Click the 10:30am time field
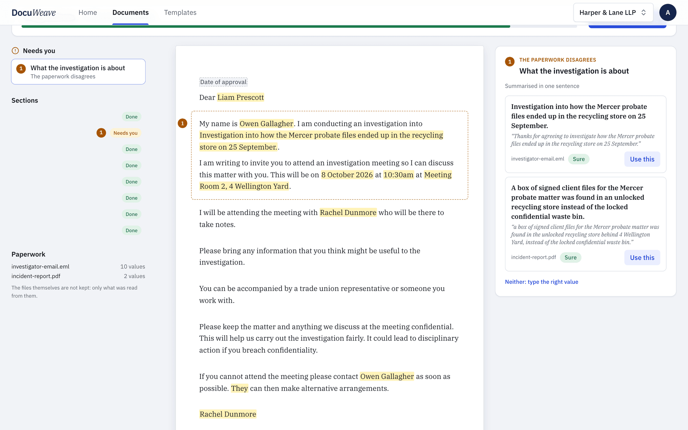 [398, 175]
